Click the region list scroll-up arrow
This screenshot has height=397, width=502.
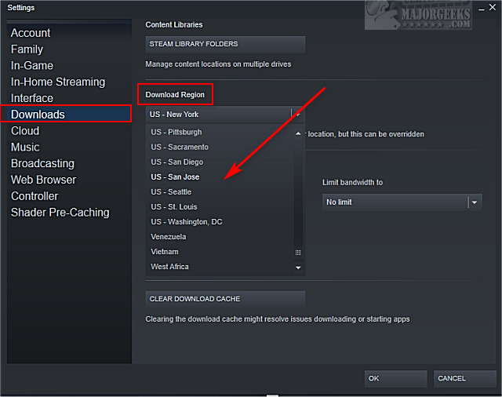click(x=298, y=133)
